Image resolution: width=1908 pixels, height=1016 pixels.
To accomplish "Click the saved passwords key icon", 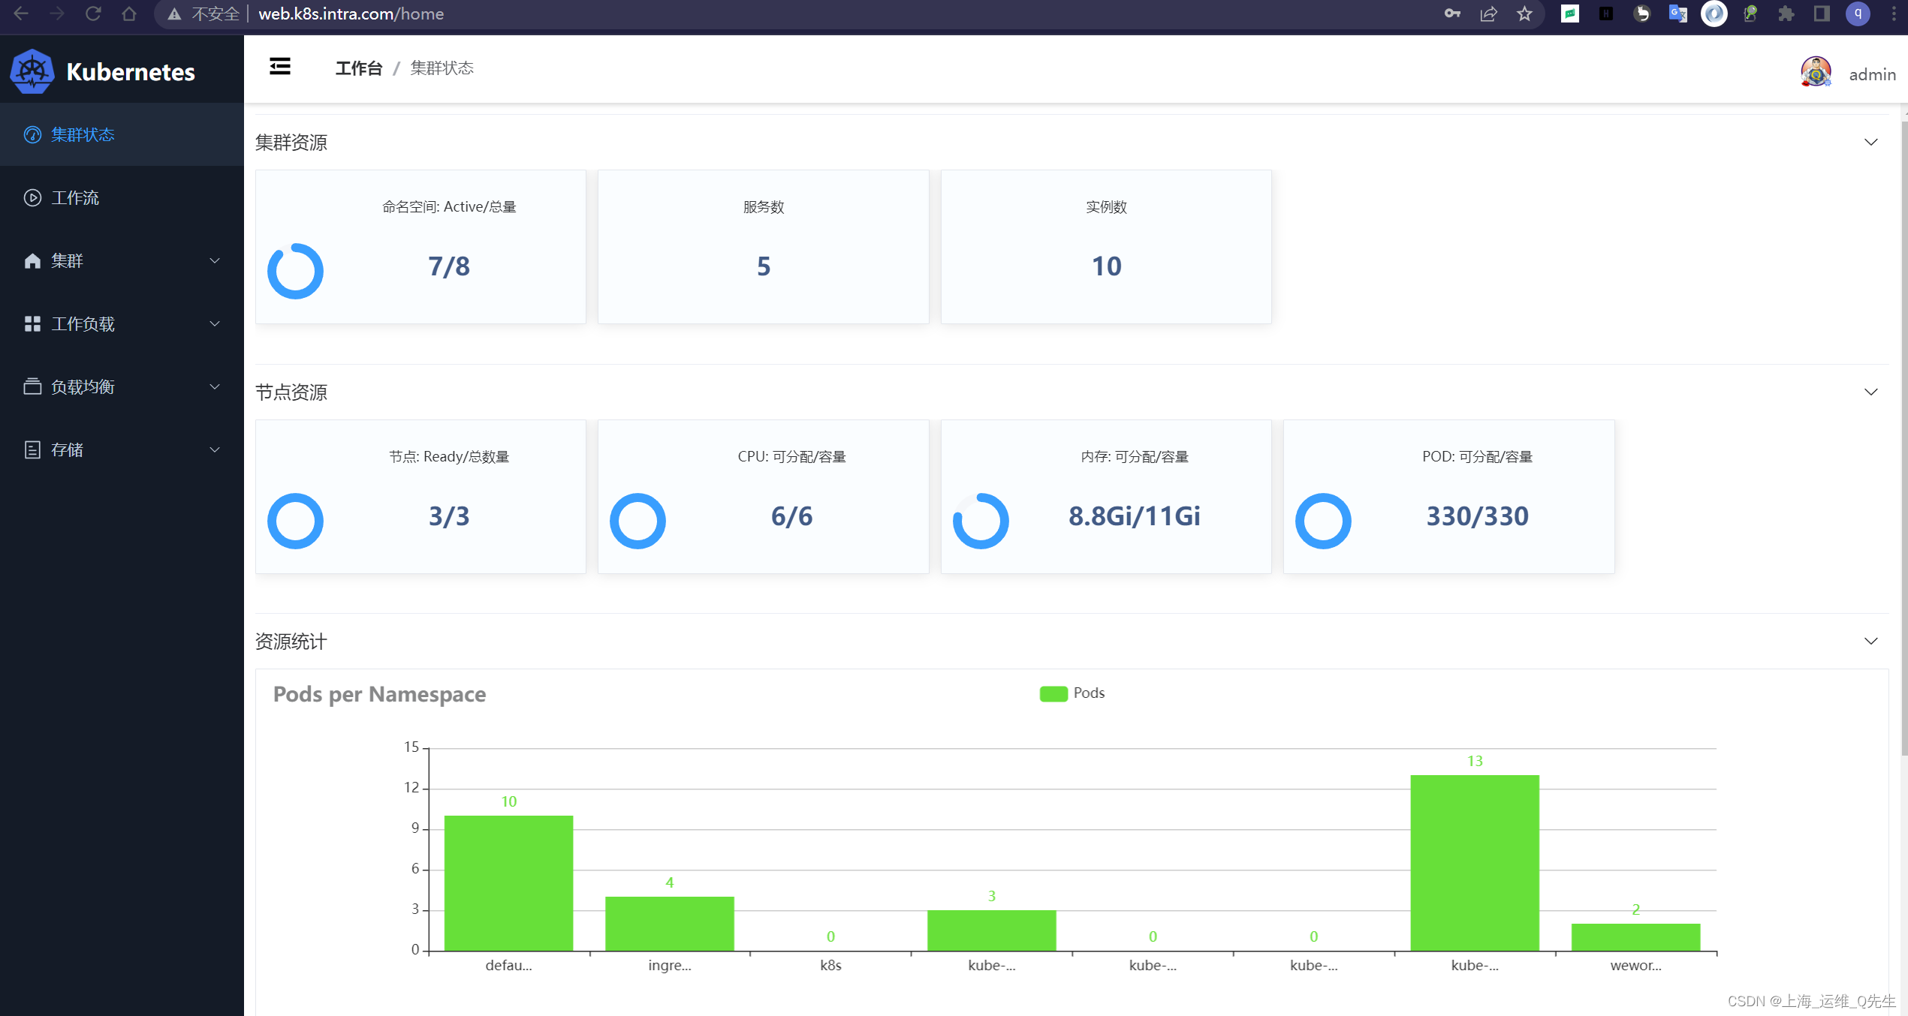I will [x=1452, y=14].
